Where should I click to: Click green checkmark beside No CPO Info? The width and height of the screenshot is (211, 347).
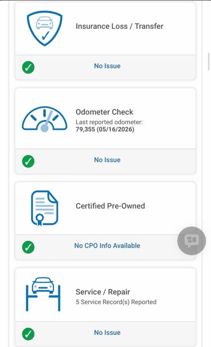[x=28, y=247]
